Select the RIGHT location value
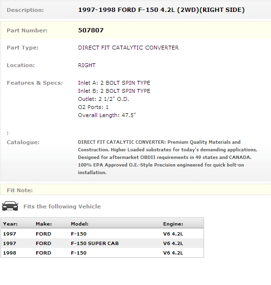This screenshot has height=285, width=271. pos(87,65)
